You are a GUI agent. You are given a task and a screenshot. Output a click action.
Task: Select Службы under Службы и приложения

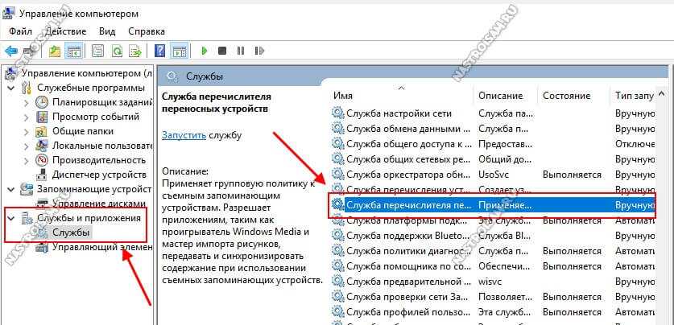click(72, 232)
